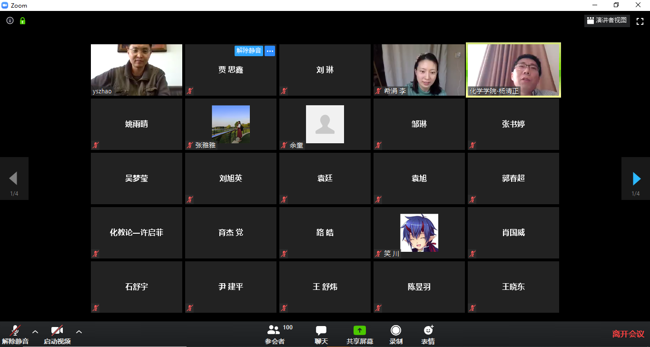The width and height of the screenshot is (650, 347).
Task: Click 解除静音 button on 贾思鑫's tile
Action: [248, 51]
